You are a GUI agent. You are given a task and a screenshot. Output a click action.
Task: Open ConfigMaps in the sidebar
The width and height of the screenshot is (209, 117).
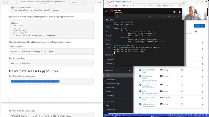(x=110, y=96)
